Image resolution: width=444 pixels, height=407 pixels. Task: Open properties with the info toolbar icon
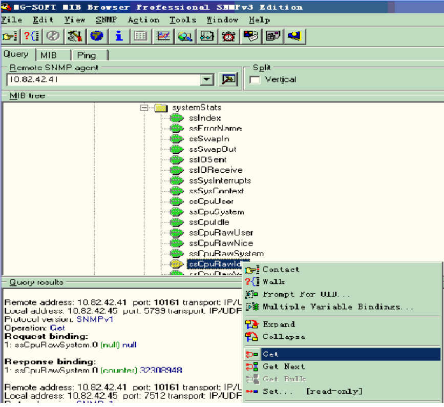tap(119, 36)
